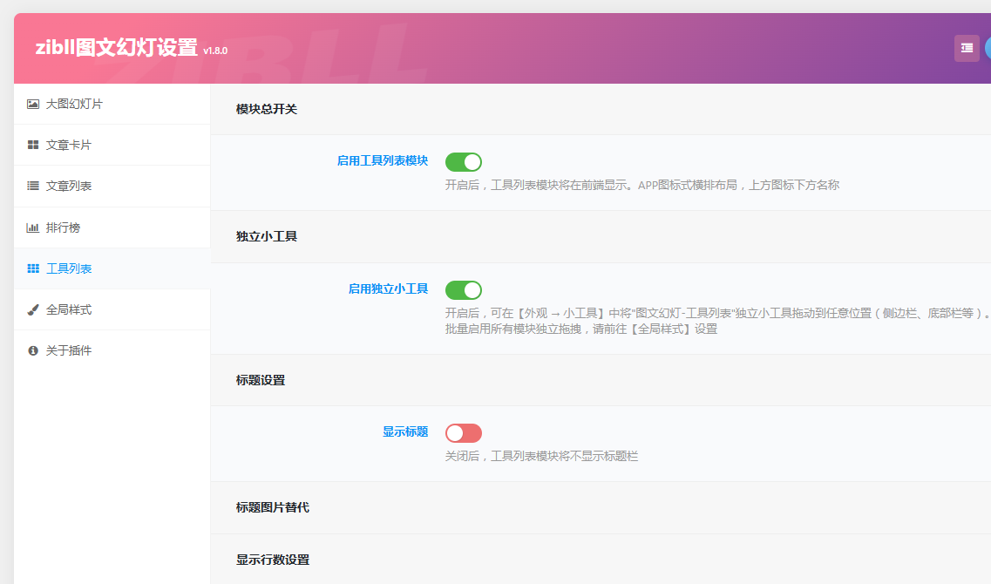Click the info icon beside 关于插件
The height and width of the screenshot is (584, 991).
(x=33, y=350)
